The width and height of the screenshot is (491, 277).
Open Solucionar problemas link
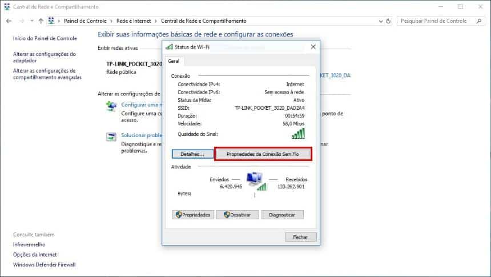pyautogui.click(x=142, y=135)
